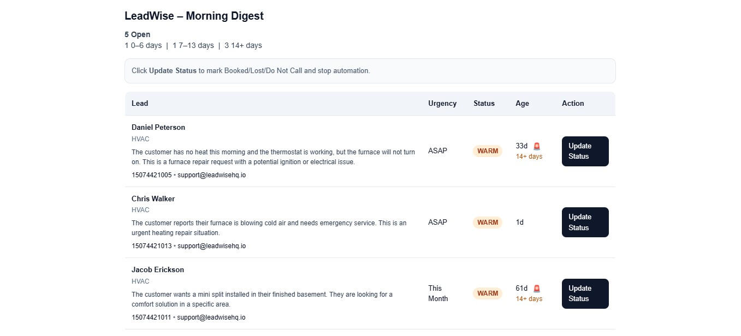Viewport: 741px width, 336px height.
Task: Click the email address in Daniel Peterson's row
Action: [211, 175]
